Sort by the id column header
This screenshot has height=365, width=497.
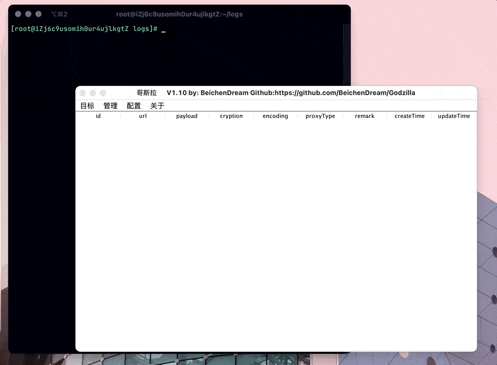[x=98, y=116]
